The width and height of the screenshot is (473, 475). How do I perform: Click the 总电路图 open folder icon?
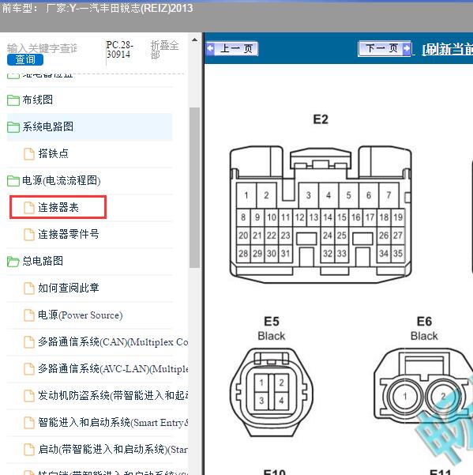13,262
